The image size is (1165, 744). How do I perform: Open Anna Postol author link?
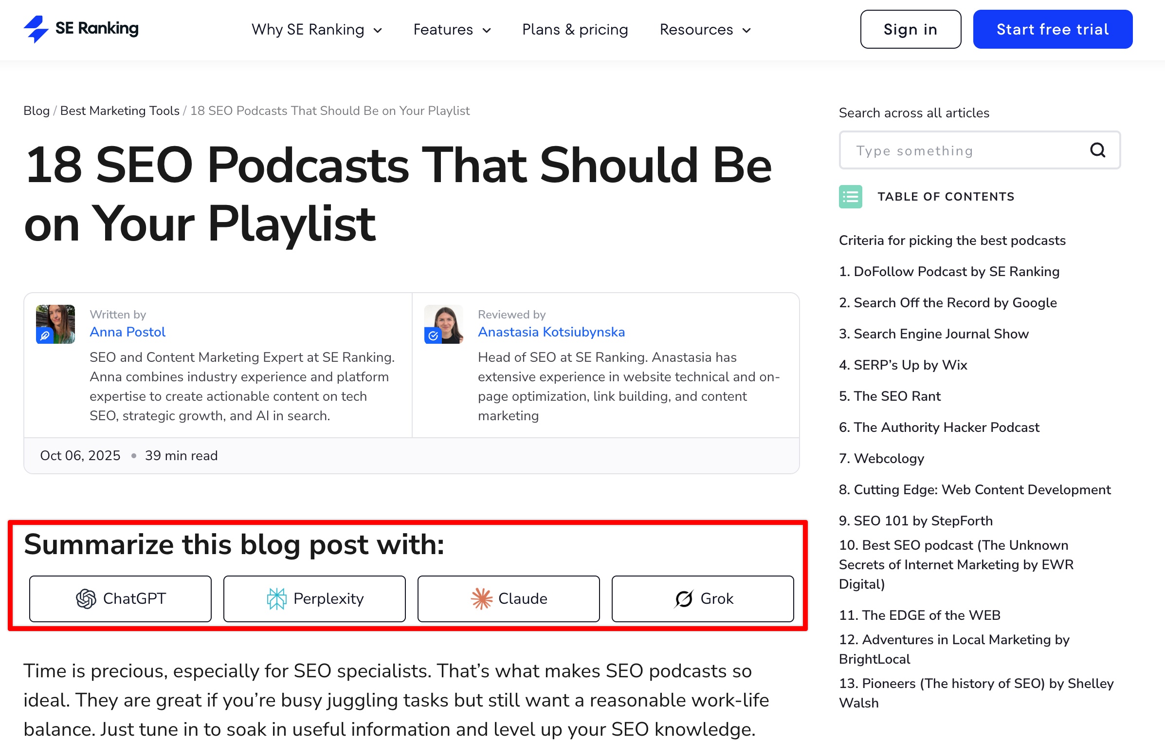(127, 332)
